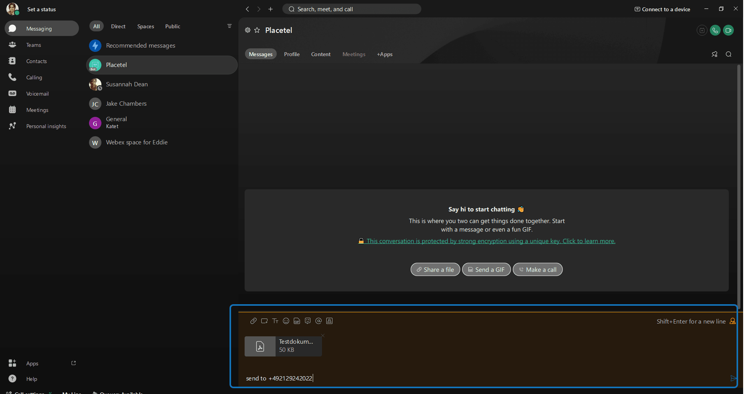Toggle text formatting (Tt) options
Viewport: 747px width, 394px height.
click(x=275, y=321)
